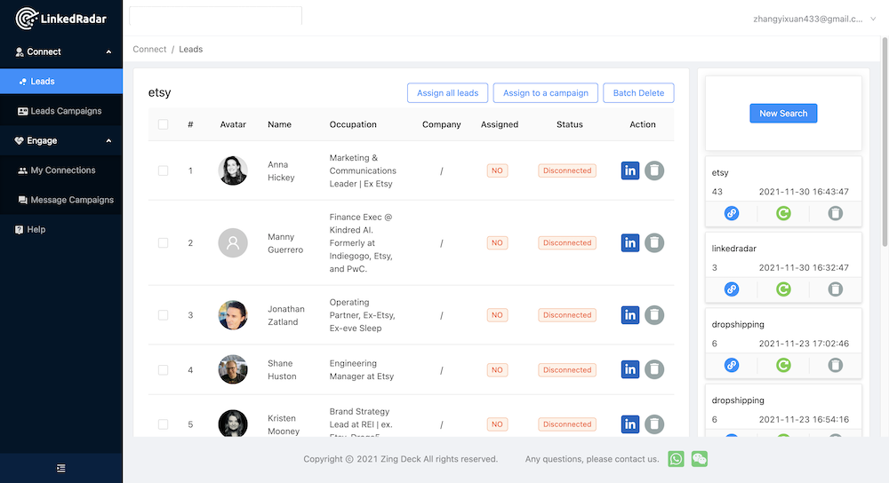
Task: Open link icon for dropshipping 17:02:46 search
Action: [732, 365]
